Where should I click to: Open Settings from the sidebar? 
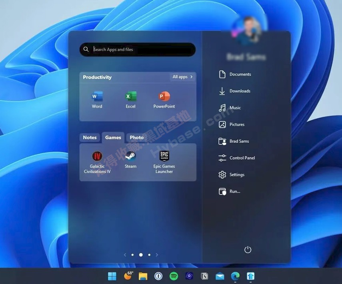(x=237, y=174)
